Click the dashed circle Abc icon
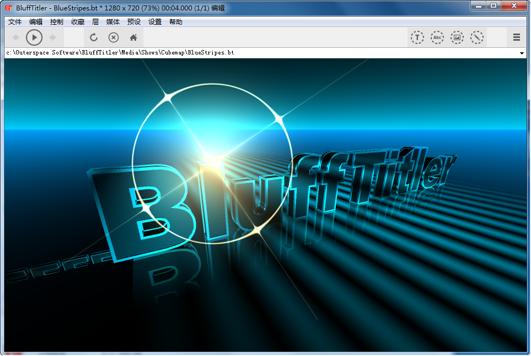 coord(437,37)
